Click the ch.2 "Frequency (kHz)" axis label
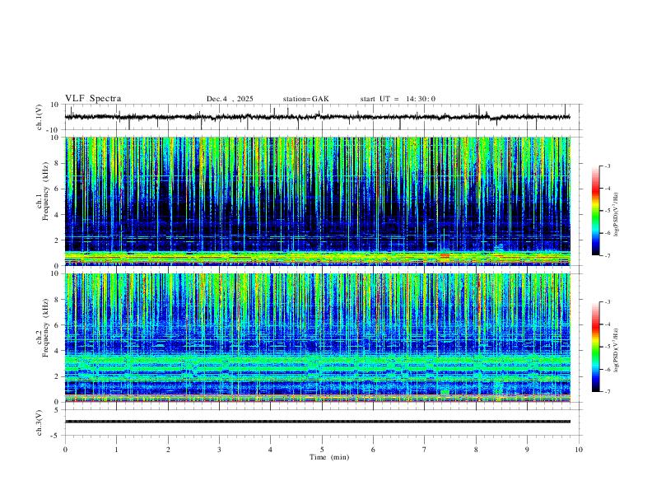 46,328
